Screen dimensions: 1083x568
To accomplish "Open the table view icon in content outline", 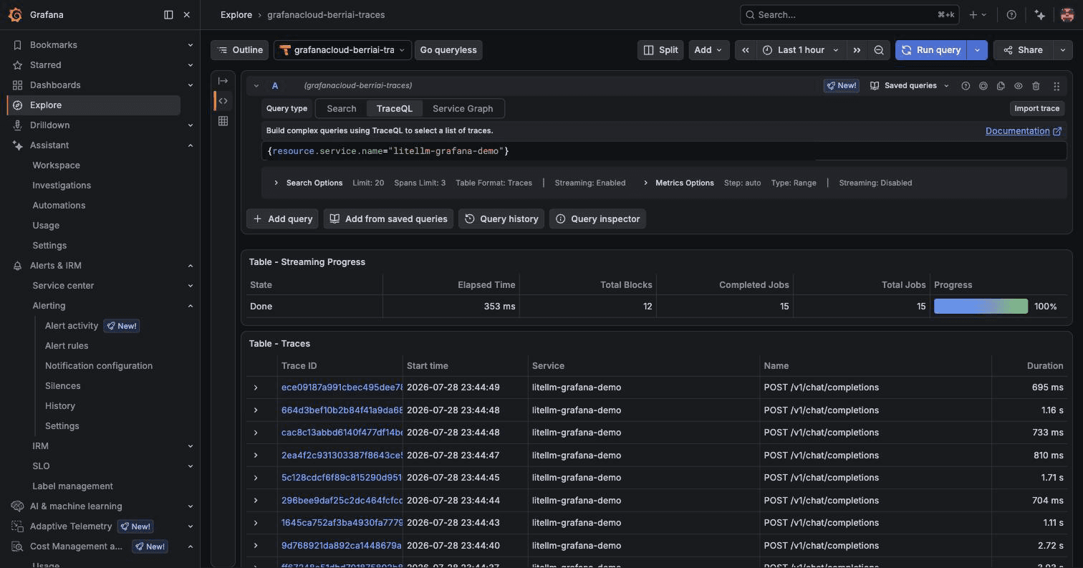I will click(x=223, y=121).
